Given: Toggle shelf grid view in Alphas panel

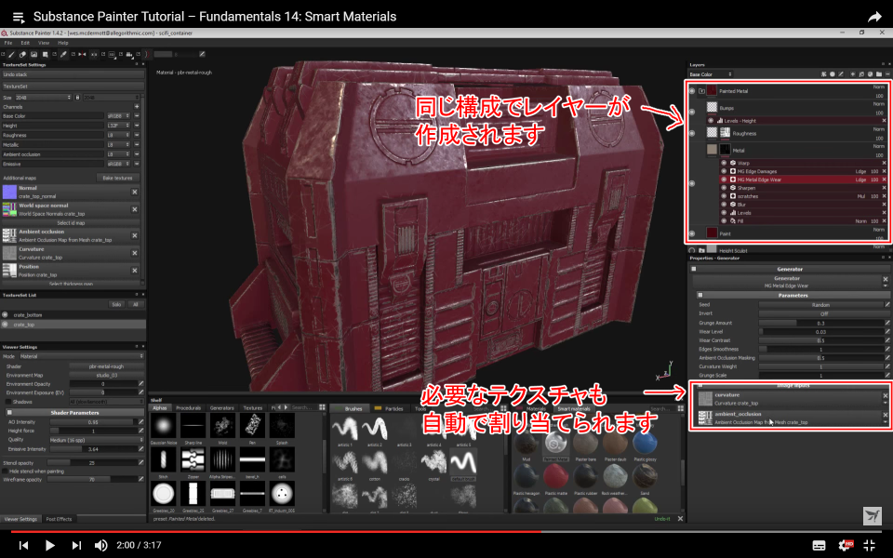Looking at the screenshot, I should coord(323,407).
